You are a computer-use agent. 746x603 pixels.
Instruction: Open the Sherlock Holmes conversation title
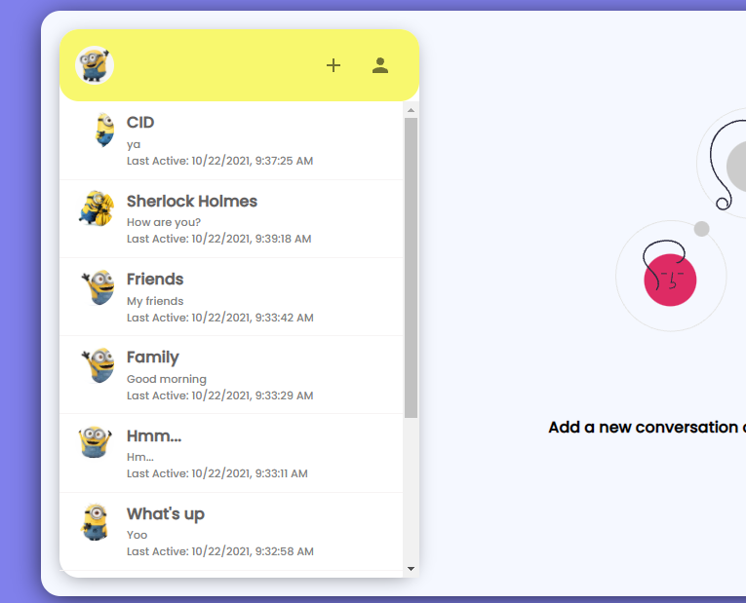[x=192, y=202]
